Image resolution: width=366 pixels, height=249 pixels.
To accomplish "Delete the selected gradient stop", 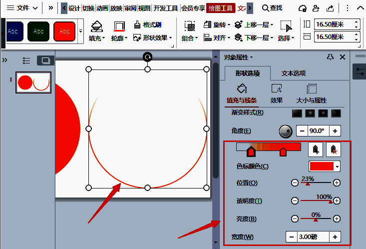I will 334,149.
